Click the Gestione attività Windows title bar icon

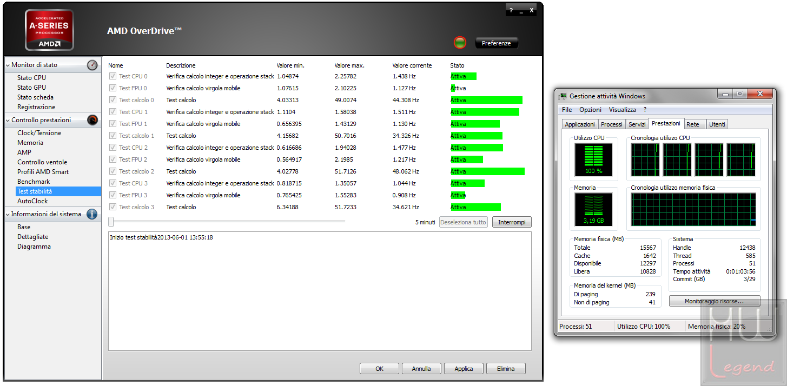(x=563, y=96)
